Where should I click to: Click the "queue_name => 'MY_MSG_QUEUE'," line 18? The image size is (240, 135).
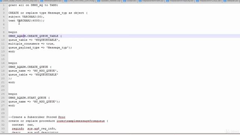click(33, 71)
